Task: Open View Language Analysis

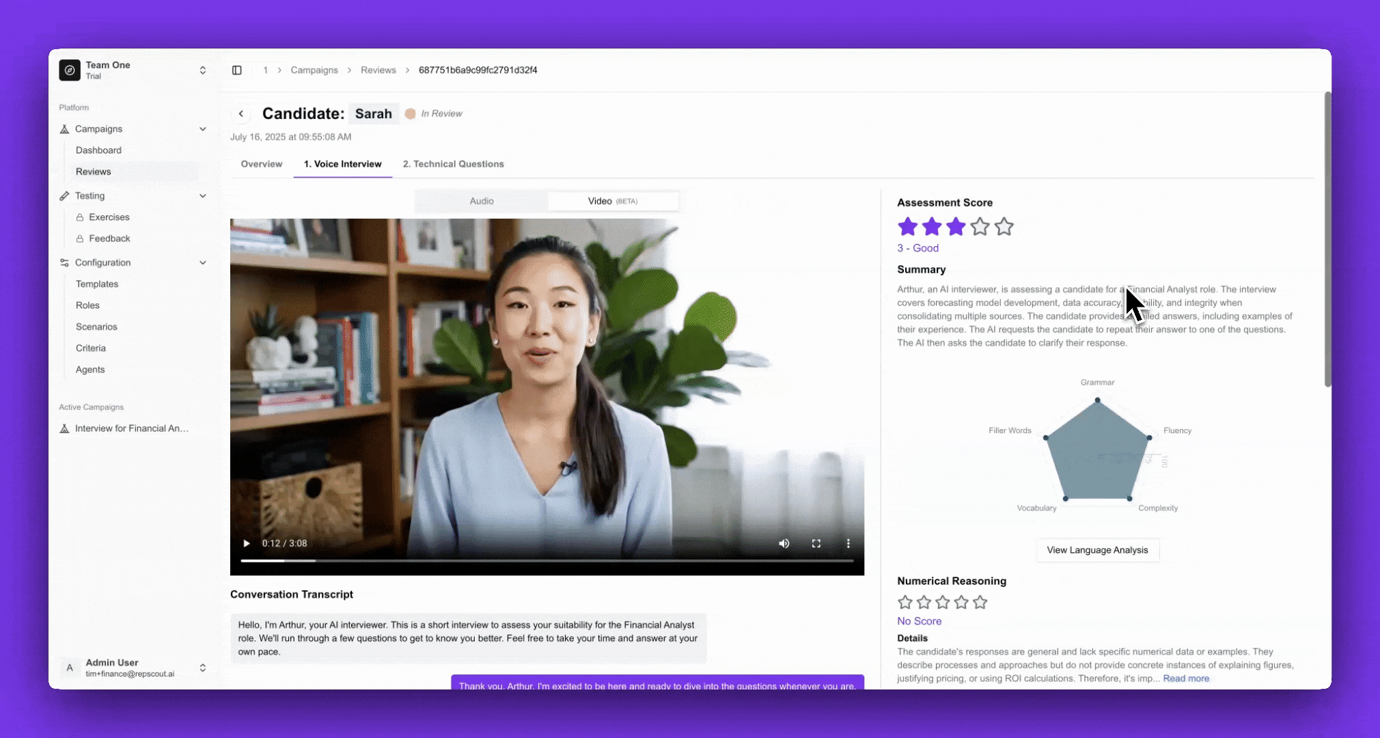Action: [x=1098, y=550]
